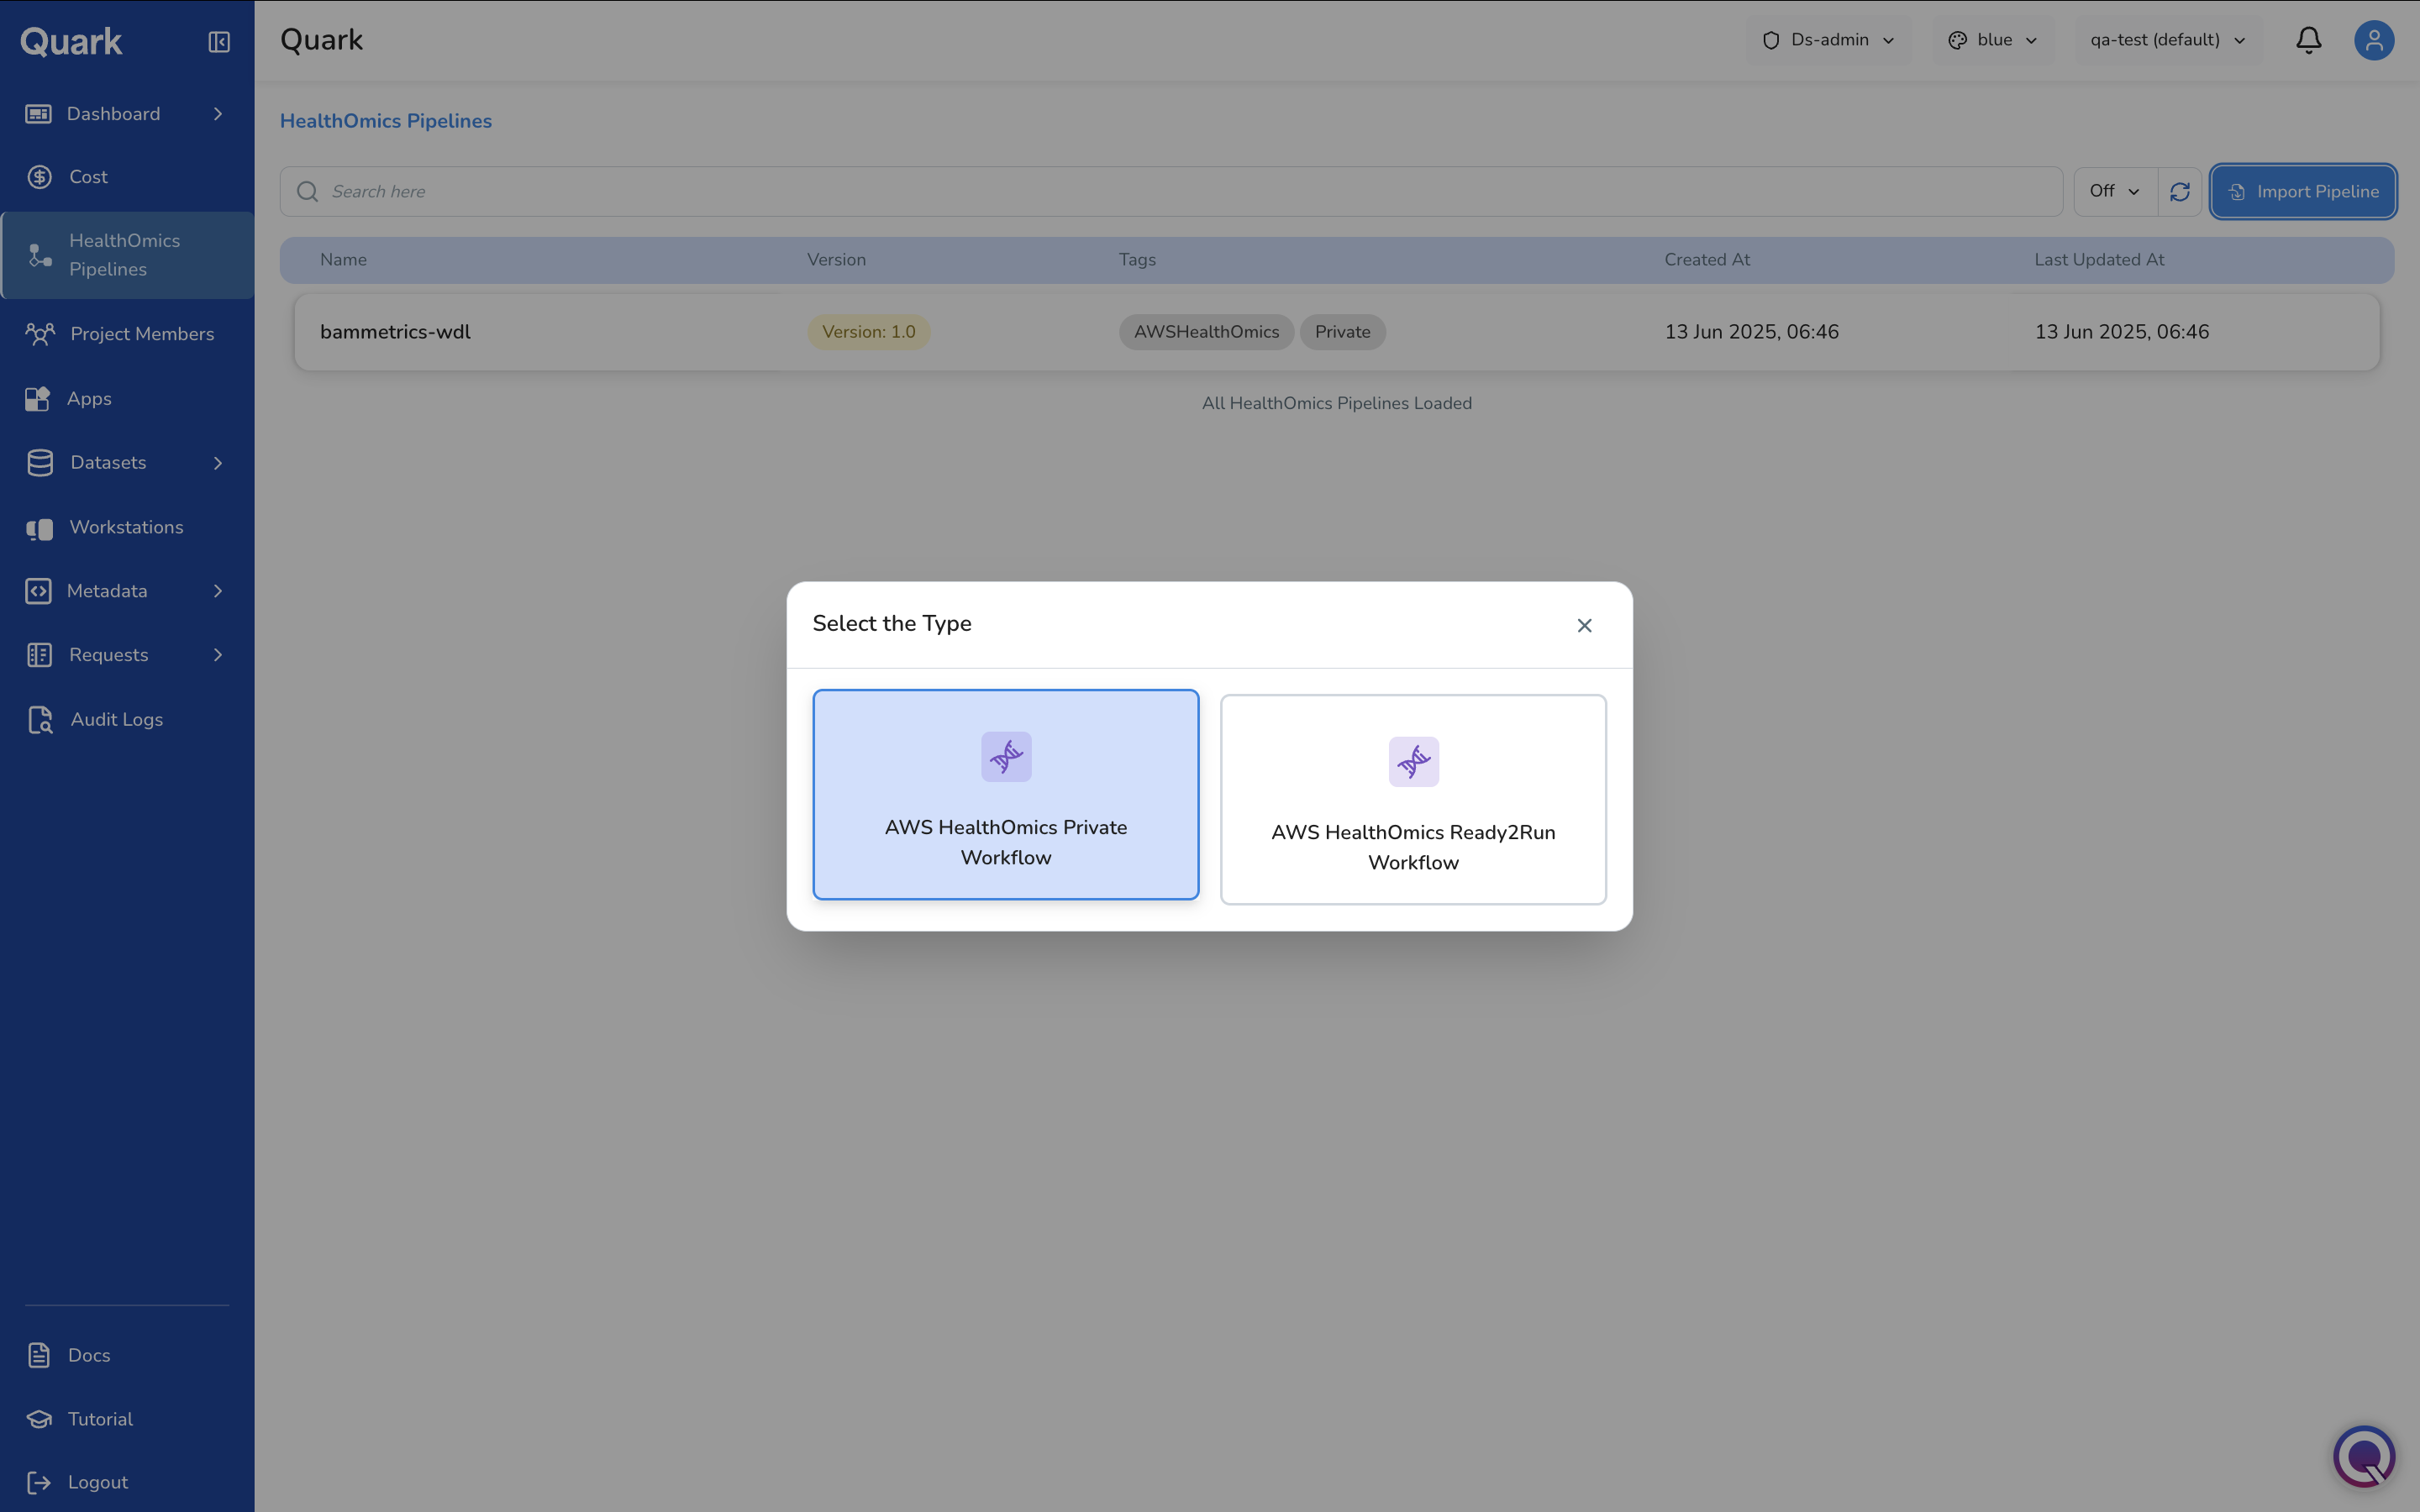Expand the Metadata submenu chevron
Screen dimensions: 2420x1512
coord(218,591)
